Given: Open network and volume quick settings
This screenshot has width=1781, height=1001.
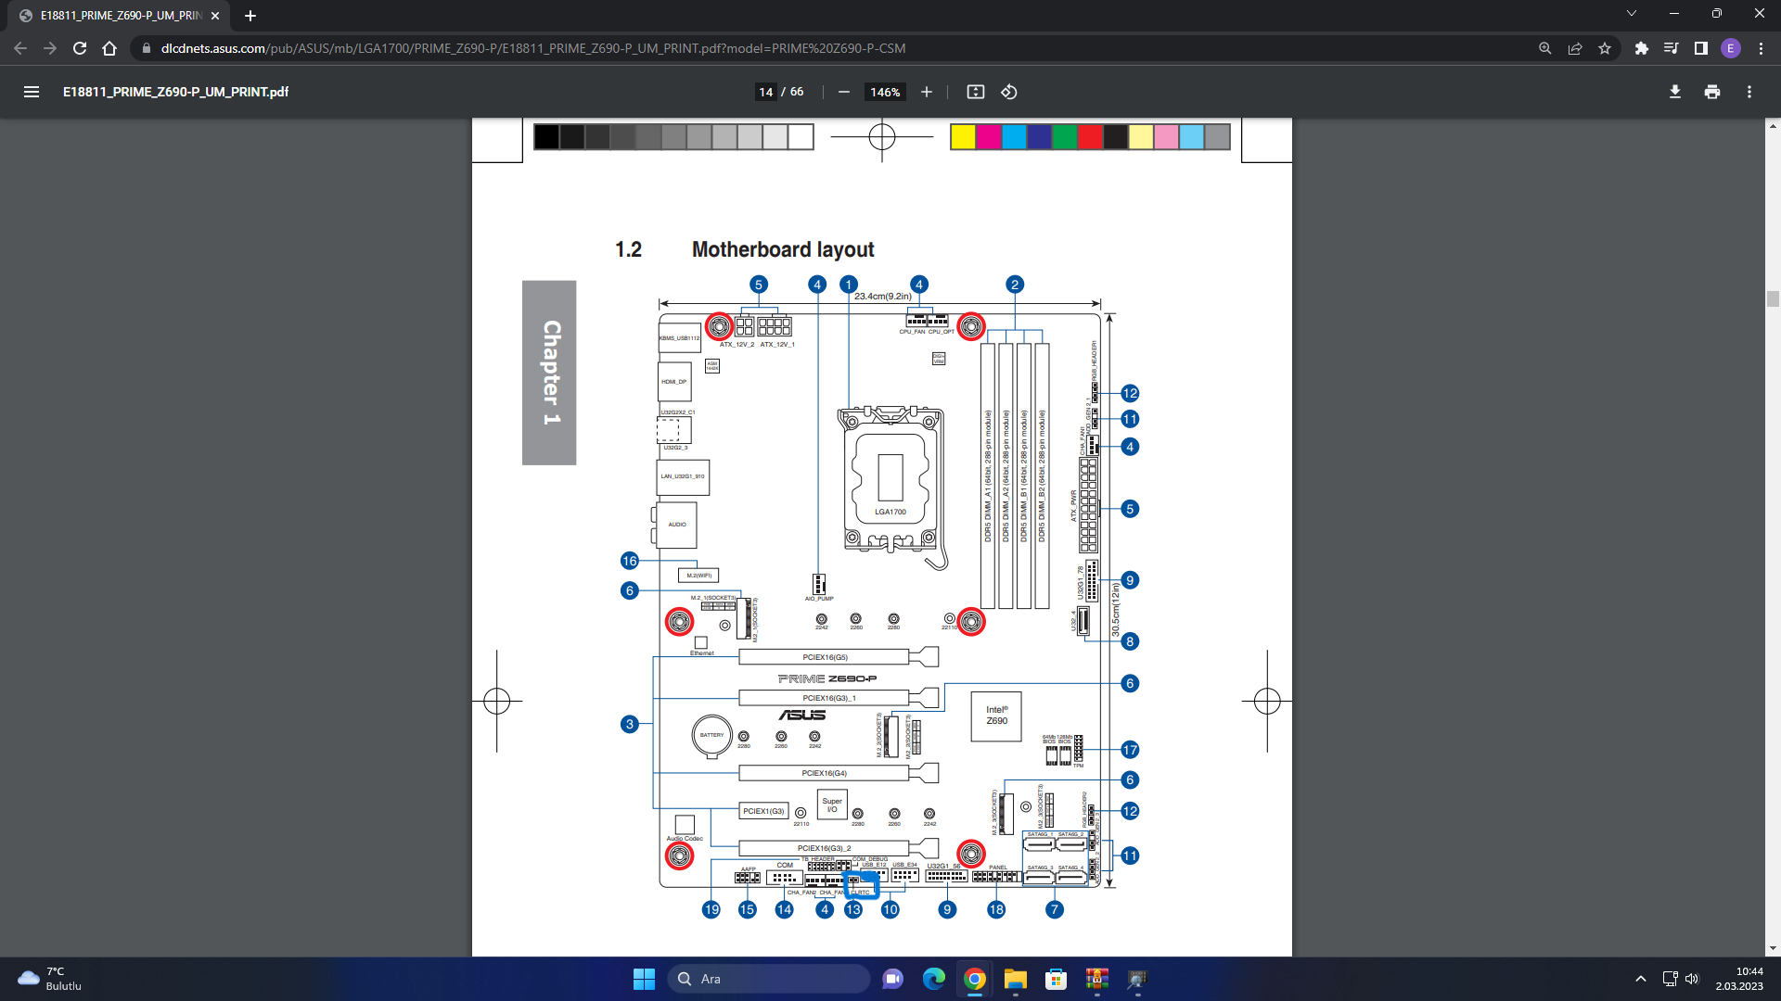Looking at the screenshot, I should pyautogui.click(x=1680, y=979).
